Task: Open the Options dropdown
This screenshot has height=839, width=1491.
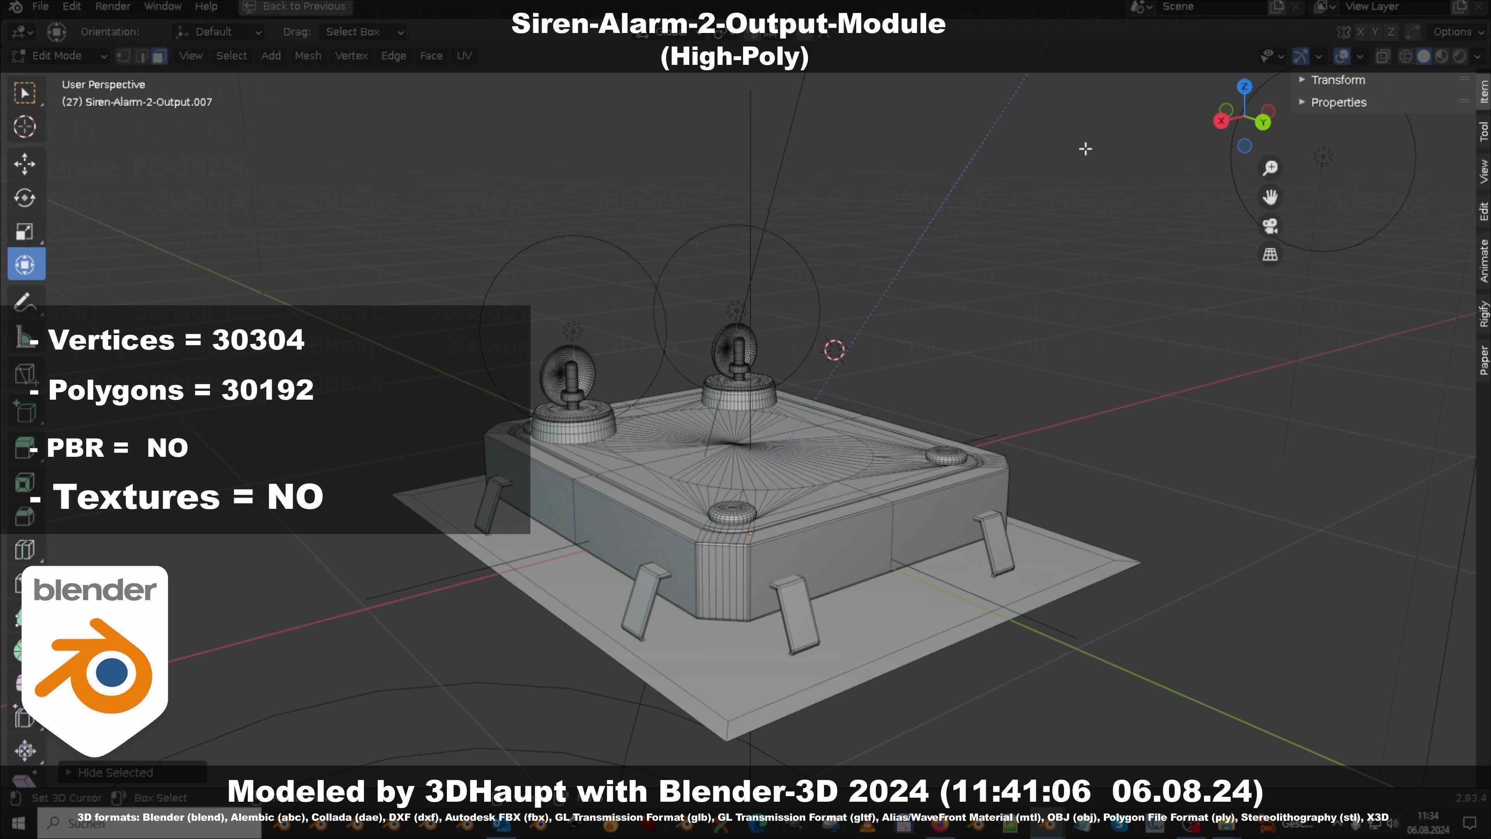Action: 1457,32
